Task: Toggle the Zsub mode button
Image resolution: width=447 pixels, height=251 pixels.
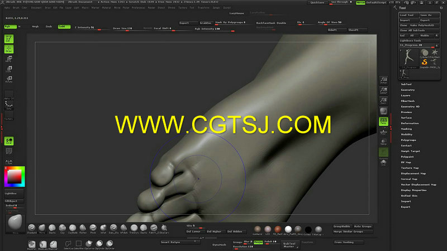Action: point(49,26)
